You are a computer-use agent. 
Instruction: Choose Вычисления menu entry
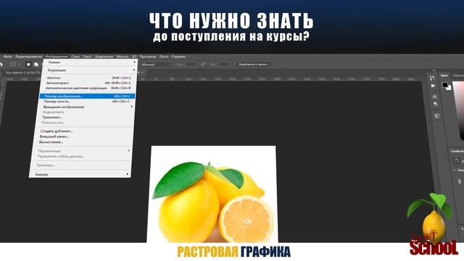(x=83, y=142)
